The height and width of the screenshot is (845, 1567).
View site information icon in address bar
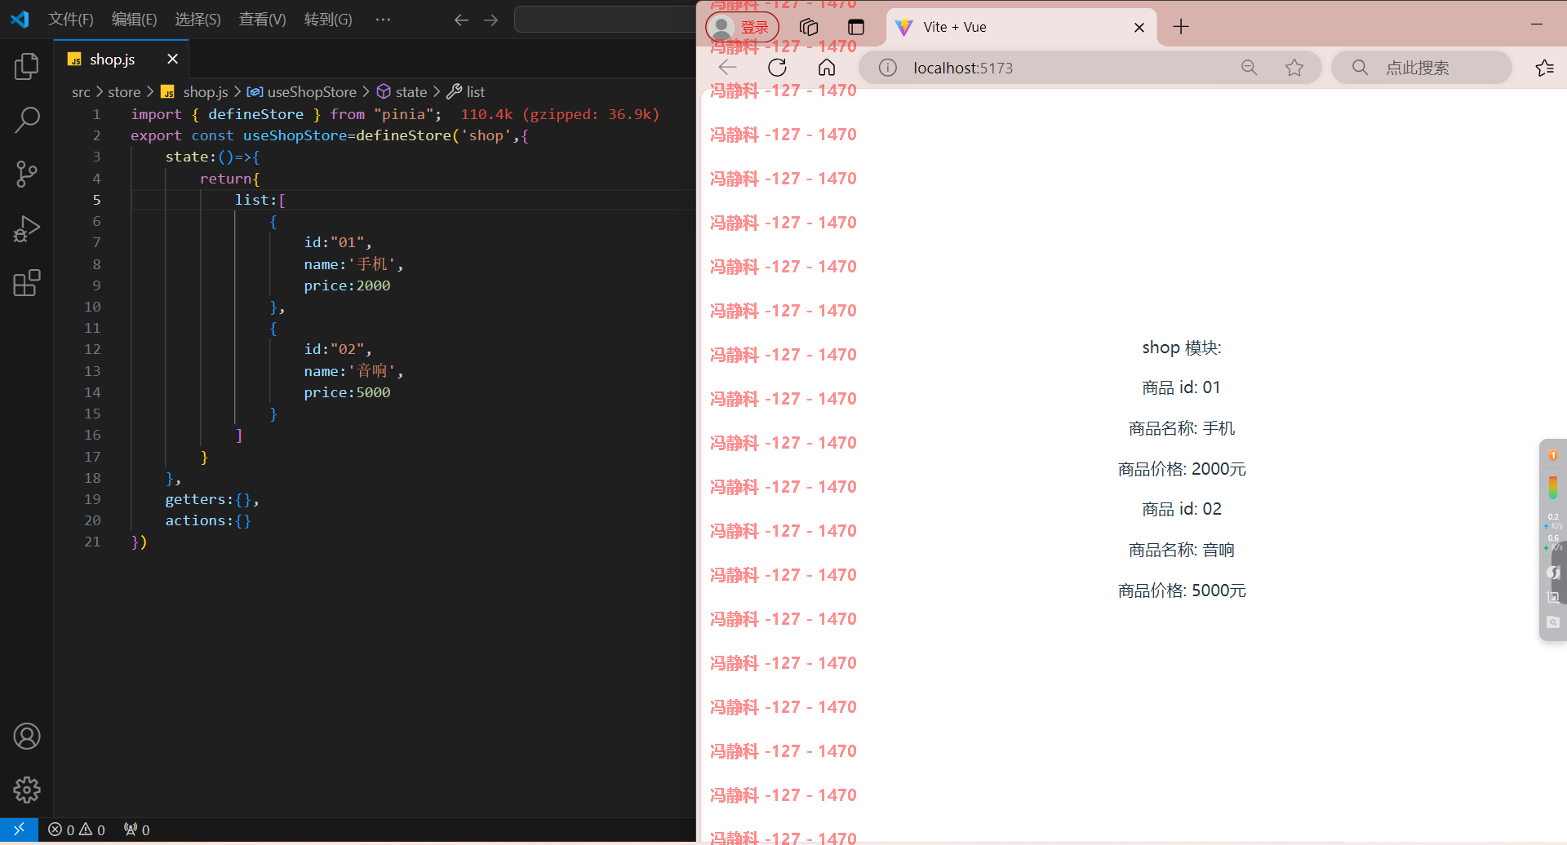[x=888, y=68]
